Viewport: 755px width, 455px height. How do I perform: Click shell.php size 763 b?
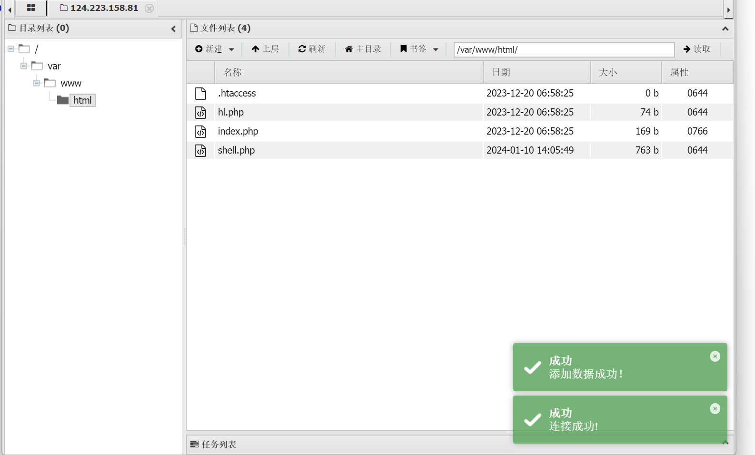point(647,150)
